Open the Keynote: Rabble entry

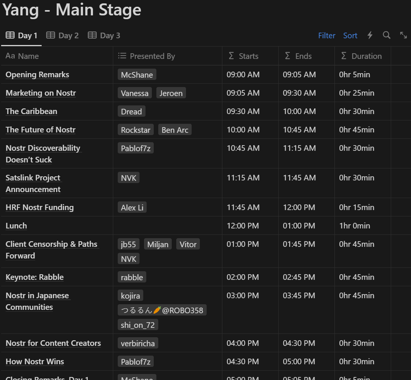point(34,277)
